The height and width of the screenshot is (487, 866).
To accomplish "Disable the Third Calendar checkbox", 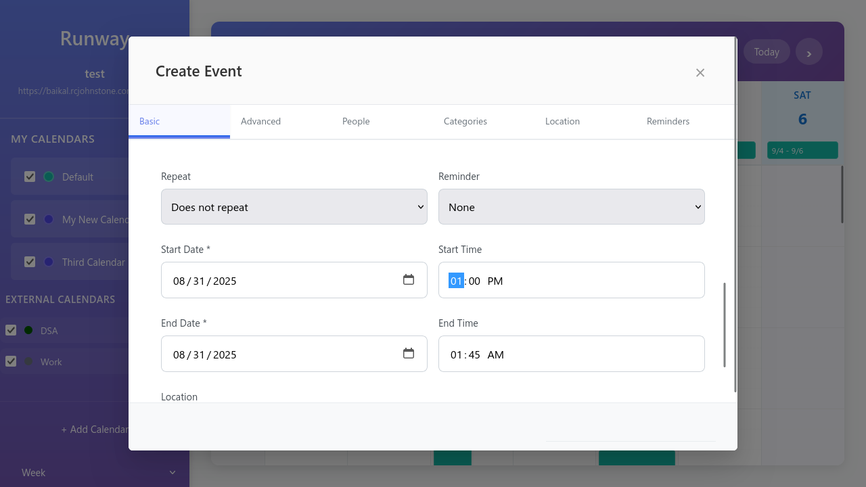I will click(30, 261).
